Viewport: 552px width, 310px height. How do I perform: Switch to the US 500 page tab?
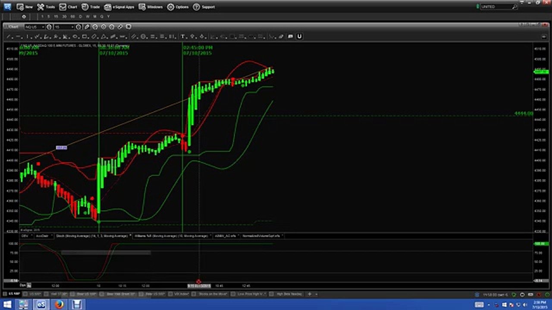[x=34, y=294]
